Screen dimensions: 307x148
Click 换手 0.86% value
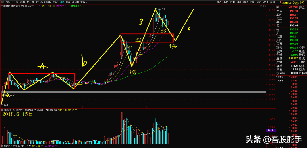294,66
